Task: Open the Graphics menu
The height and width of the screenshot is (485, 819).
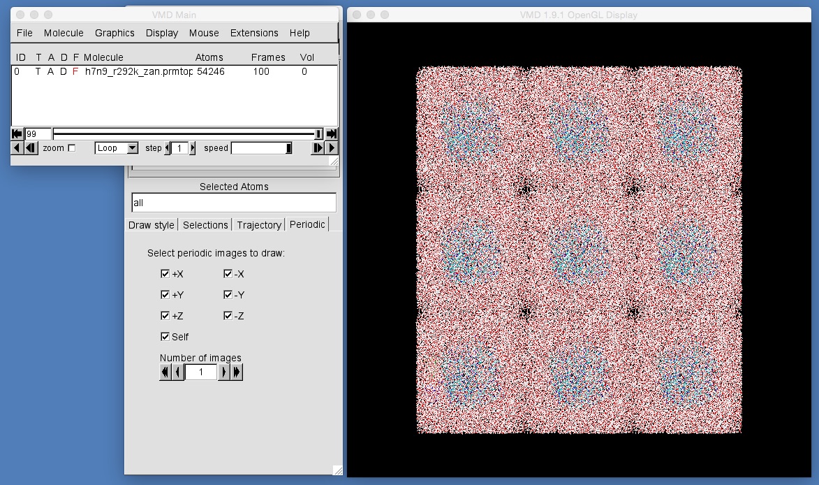Action: (x=115, y=33)
